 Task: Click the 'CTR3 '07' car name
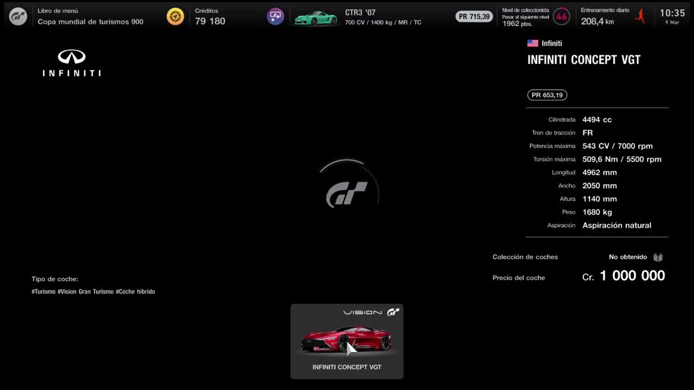(360, 12)
